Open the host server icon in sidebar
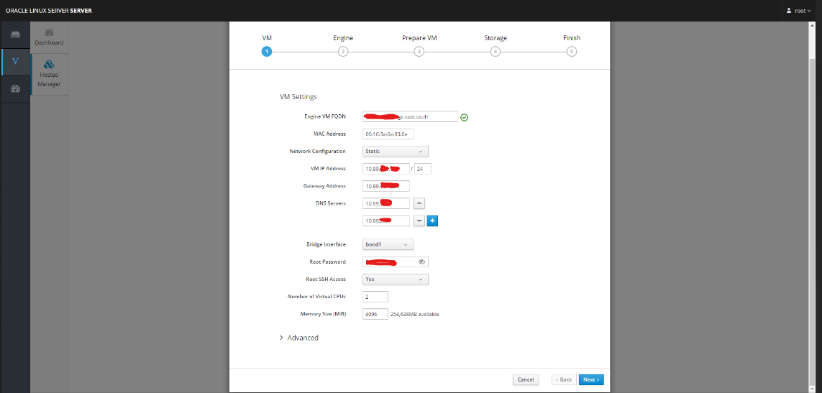 [x=15, y=35]
